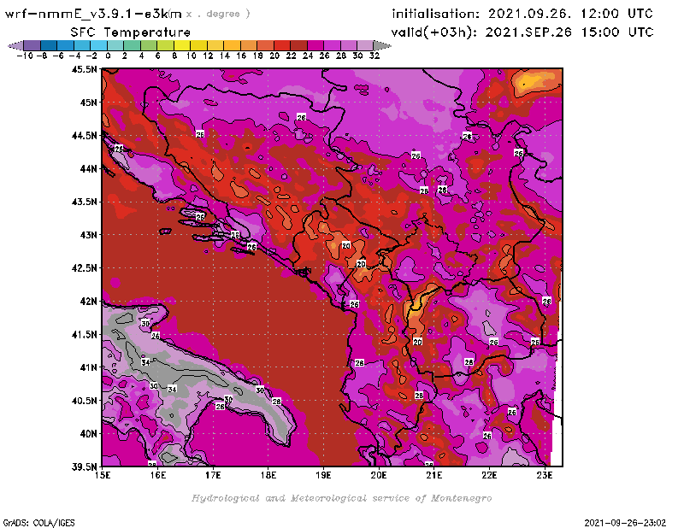Click the 'initialisation: 2021.09.26. 12:00 UTC' text
This screenshot has height=528, width=684.
[522, 14]
